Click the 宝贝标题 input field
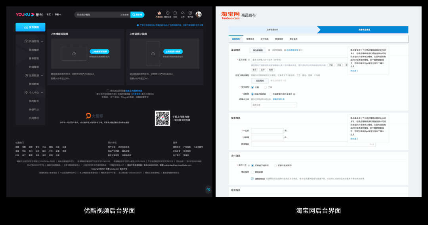The image size is (428, 225). tap(299, 60)
